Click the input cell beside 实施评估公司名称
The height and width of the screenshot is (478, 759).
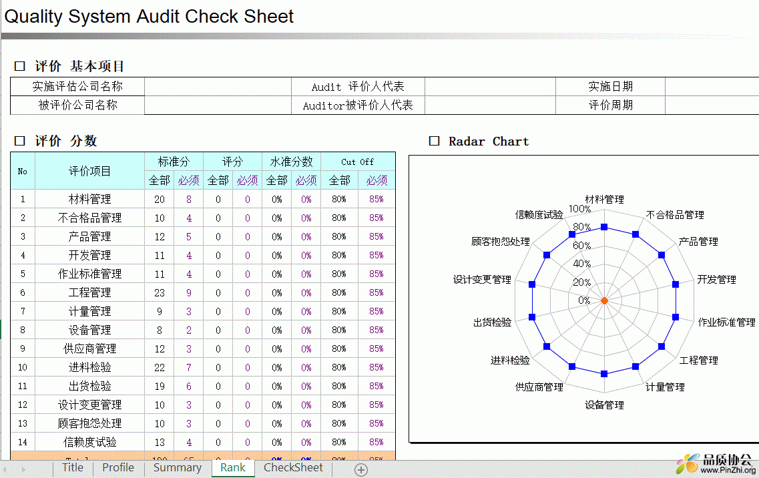point(218,87)
